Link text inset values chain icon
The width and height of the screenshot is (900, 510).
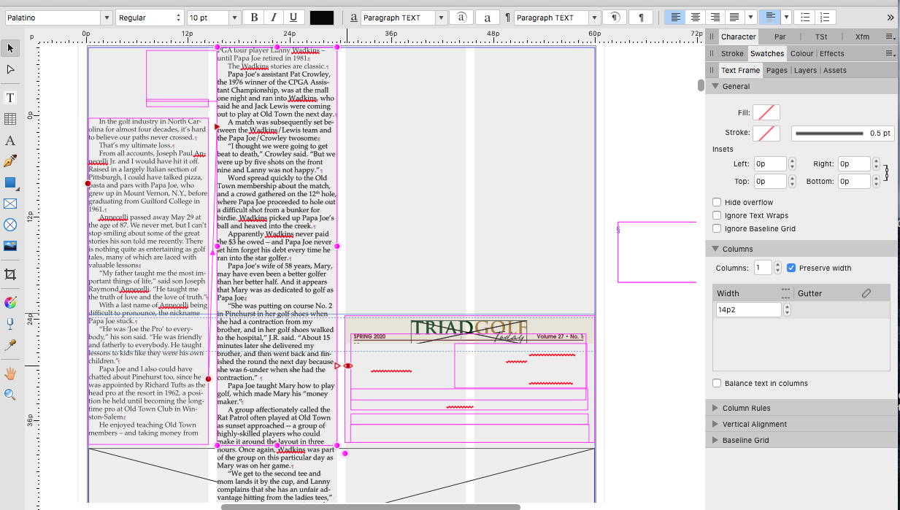[887, 172]
